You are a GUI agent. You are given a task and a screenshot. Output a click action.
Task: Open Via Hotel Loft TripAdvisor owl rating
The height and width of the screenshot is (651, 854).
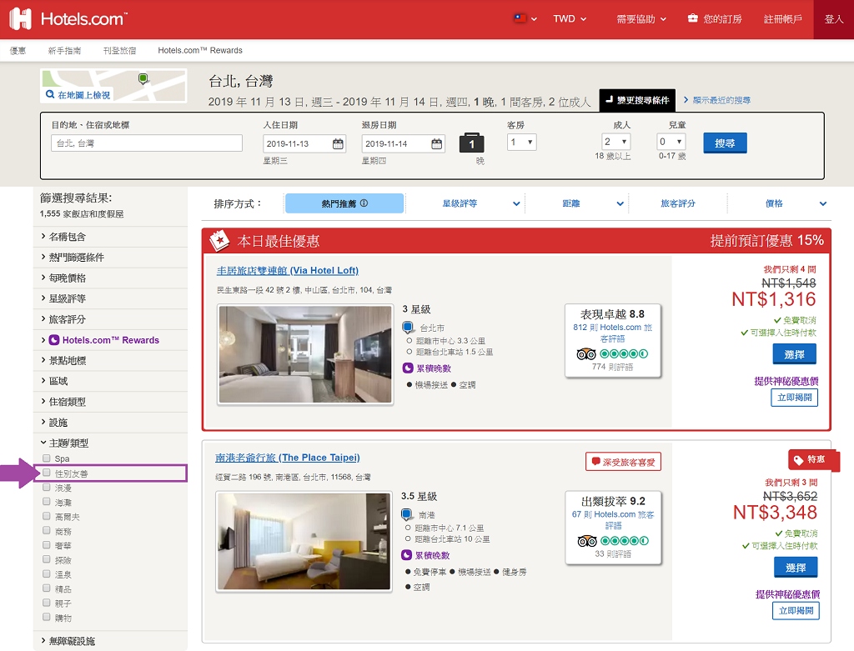coord(612,353)
